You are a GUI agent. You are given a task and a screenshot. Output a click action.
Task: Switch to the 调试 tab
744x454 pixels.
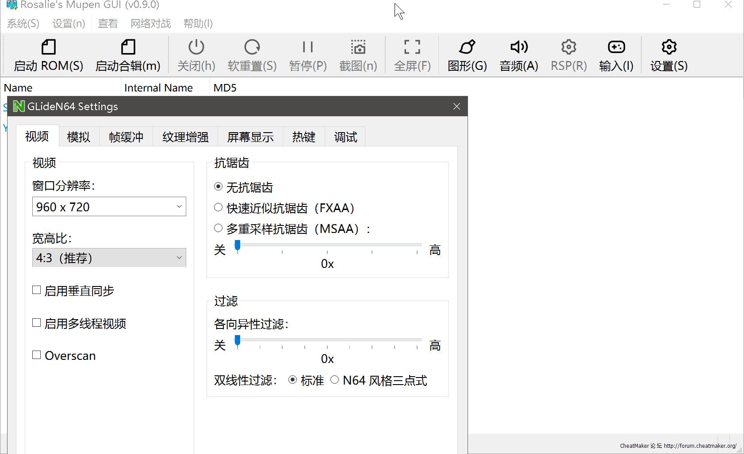pos(345,137)
